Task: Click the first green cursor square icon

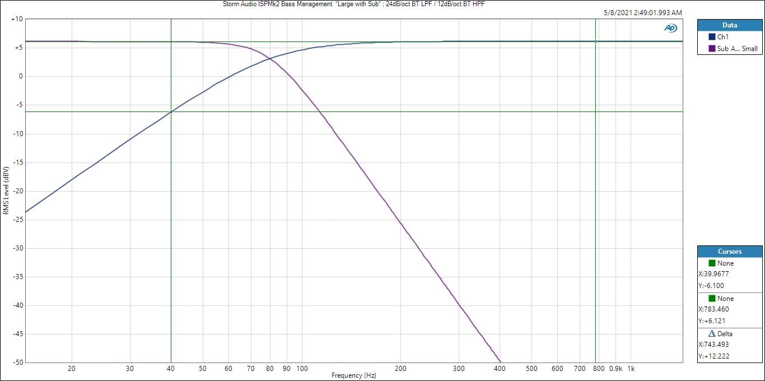Action: [x=712, y=263]
